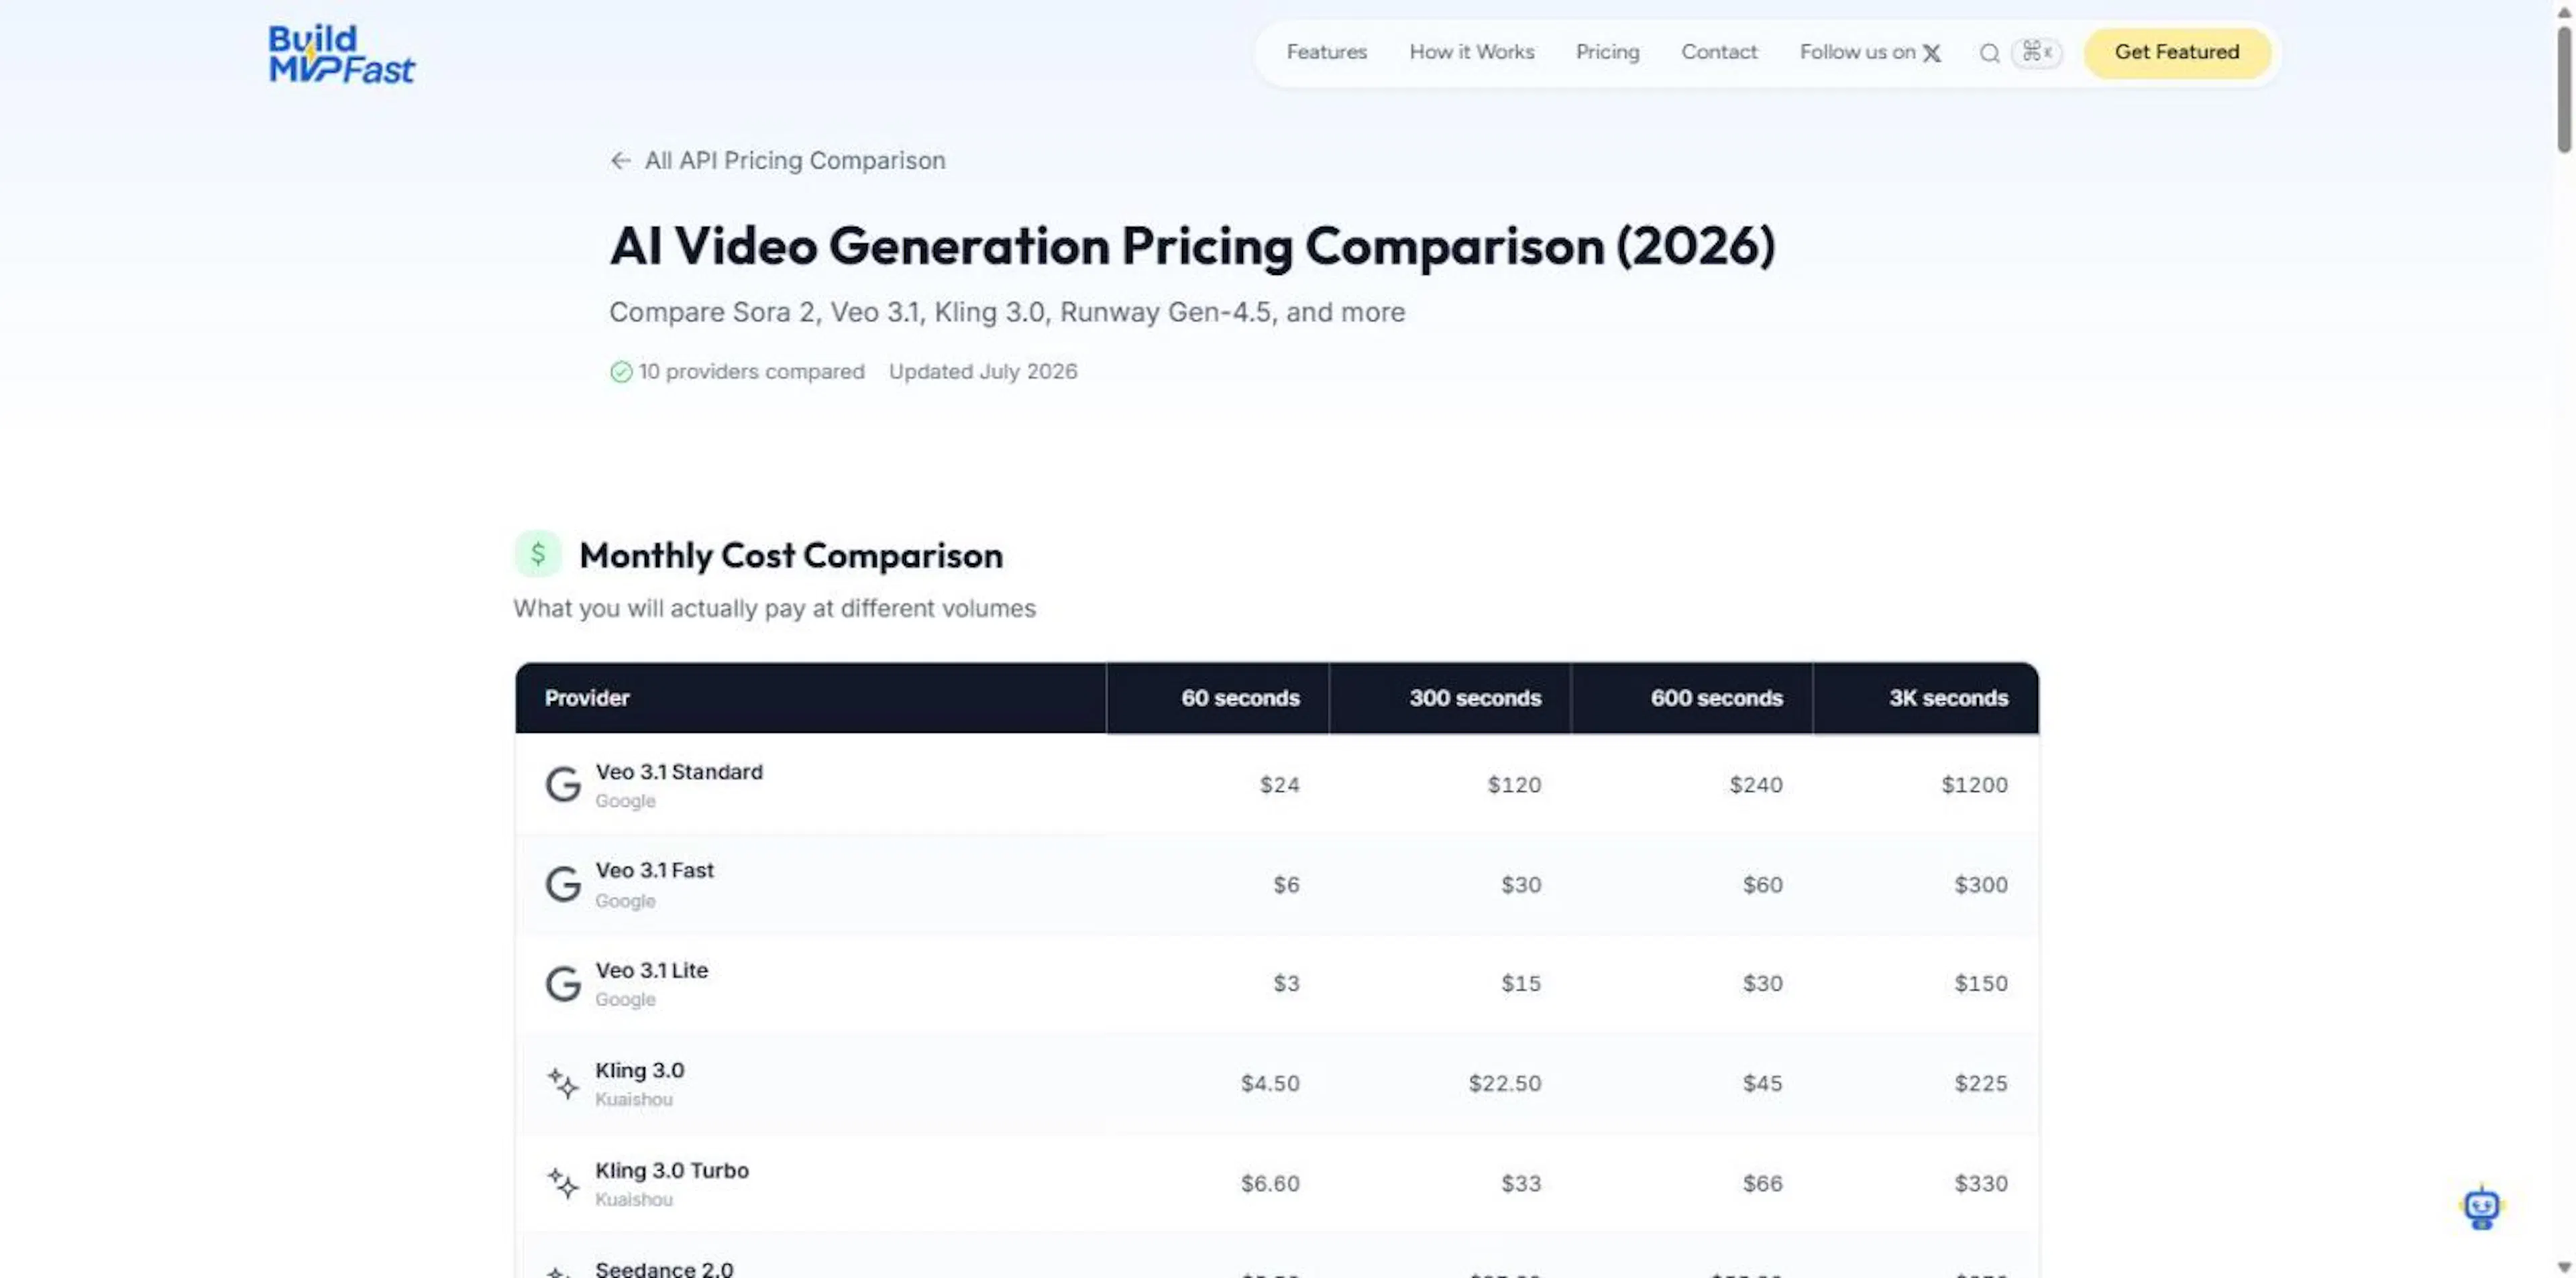Go to Pricing in the navbar
Viewport: 2576px width, 1278px height.
tap(1607, 52)
